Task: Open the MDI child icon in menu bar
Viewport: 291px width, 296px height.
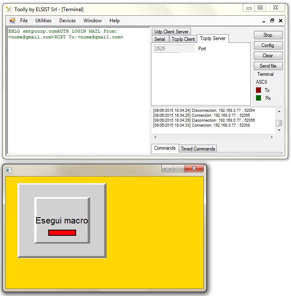Action: click(x=12, y=21)
